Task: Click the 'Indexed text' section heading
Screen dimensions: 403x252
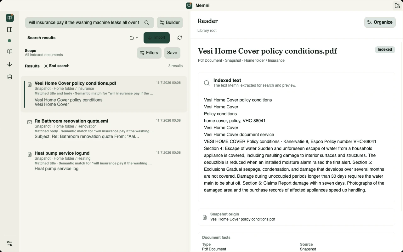Action: click(227, 80)
